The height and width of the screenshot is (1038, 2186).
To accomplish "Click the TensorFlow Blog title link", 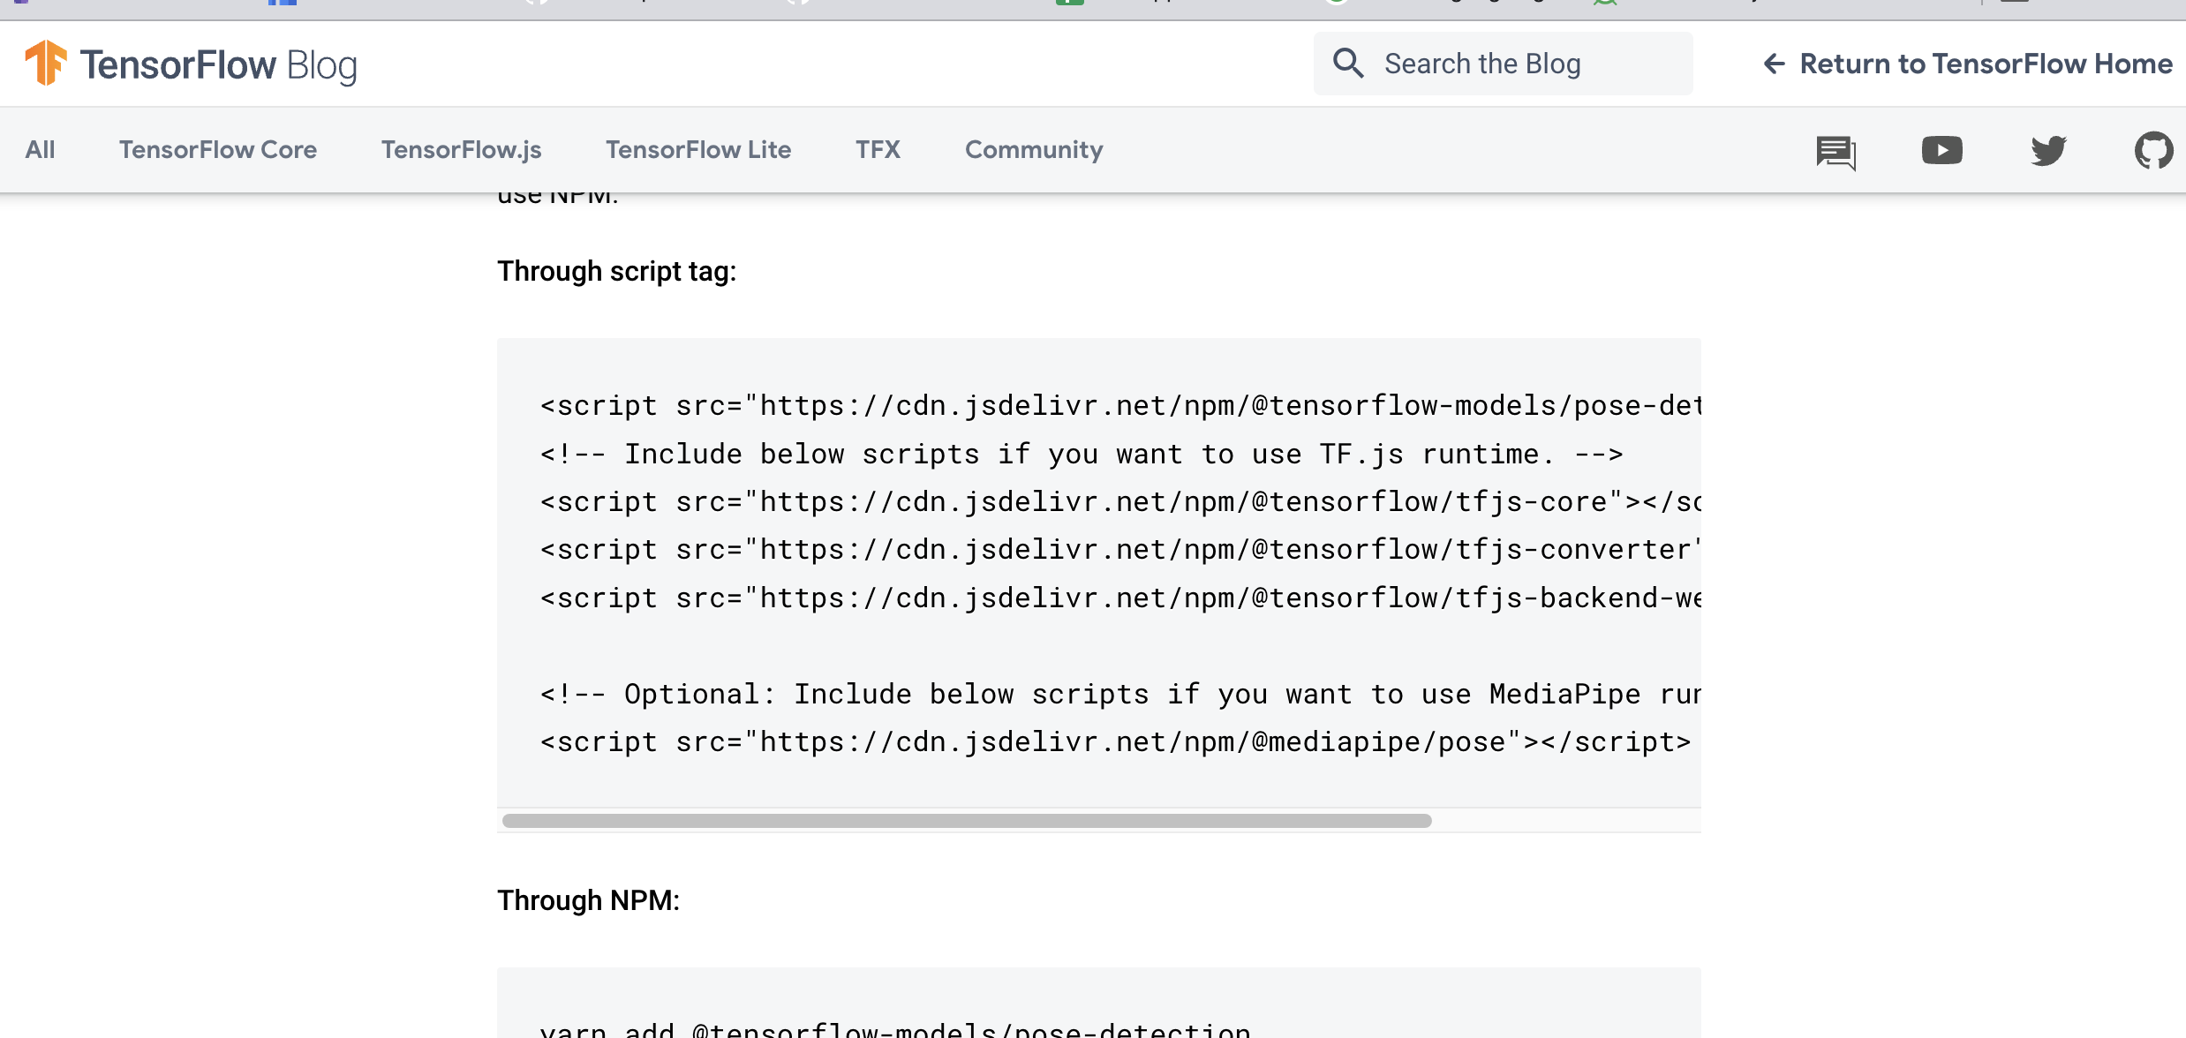I will tap(217, 64).
